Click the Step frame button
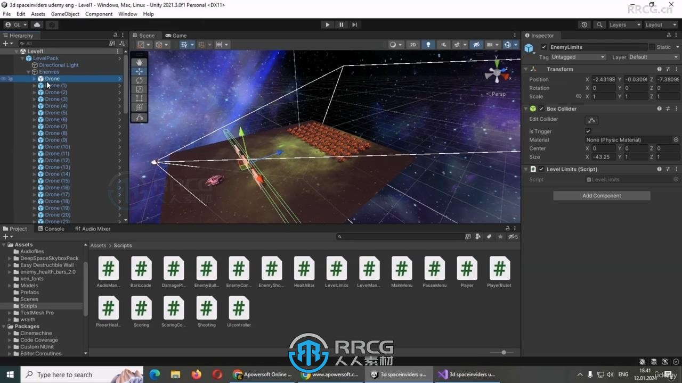682x383 pixels. (x=354, y=24)
